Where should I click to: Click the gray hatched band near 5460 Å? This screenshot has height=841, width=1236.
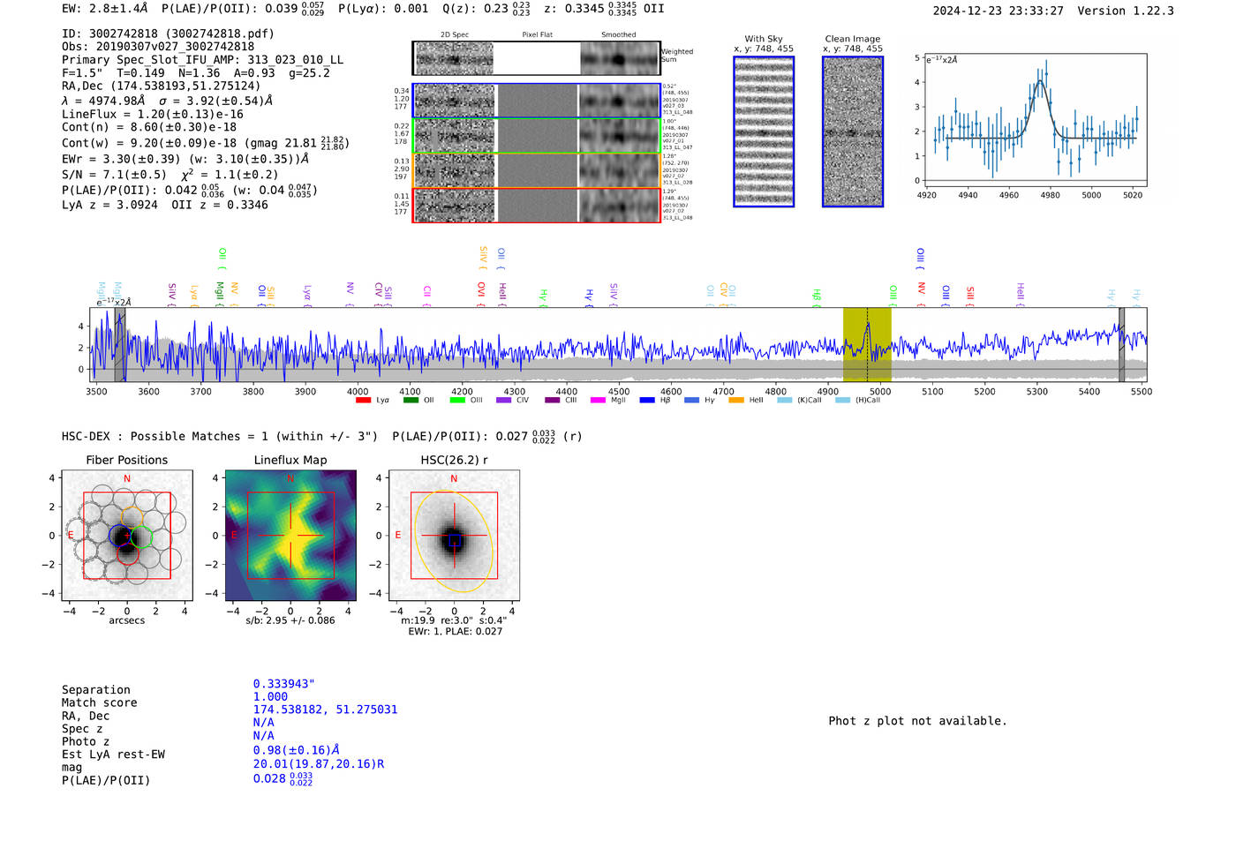(x=1121, y=344)
